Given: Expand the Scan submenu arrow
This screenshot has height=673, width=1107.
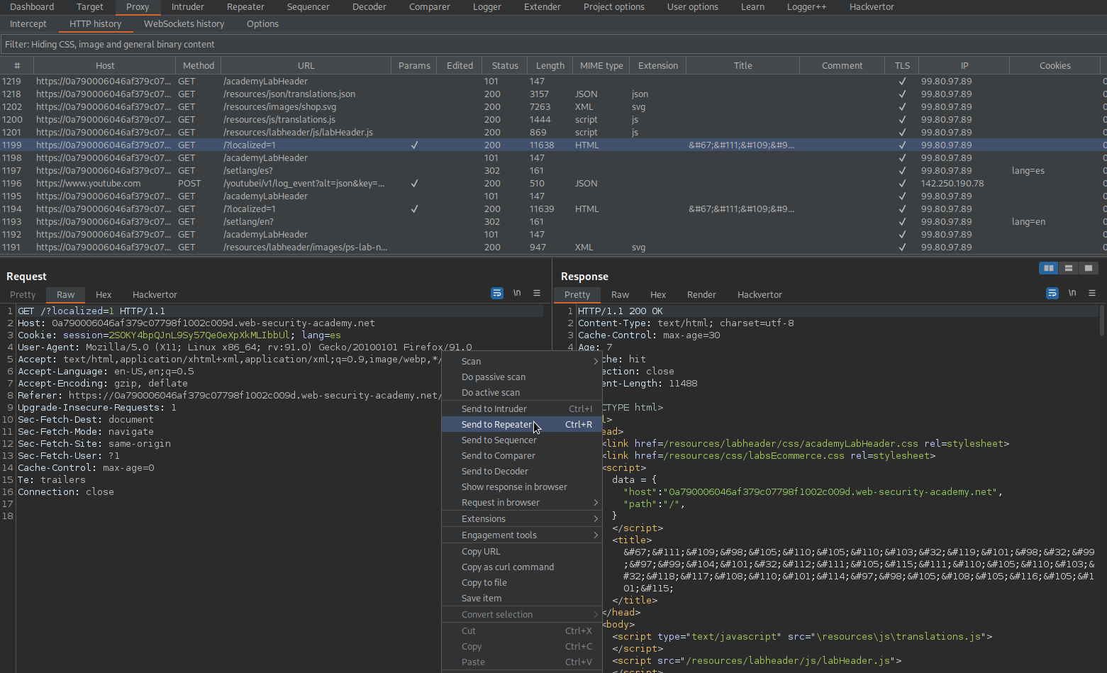Looking at the screenshot, I should (596, 362).
